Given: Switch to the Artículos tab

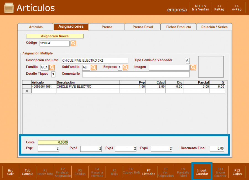Looking at the screenshot, I should [36, 27].
